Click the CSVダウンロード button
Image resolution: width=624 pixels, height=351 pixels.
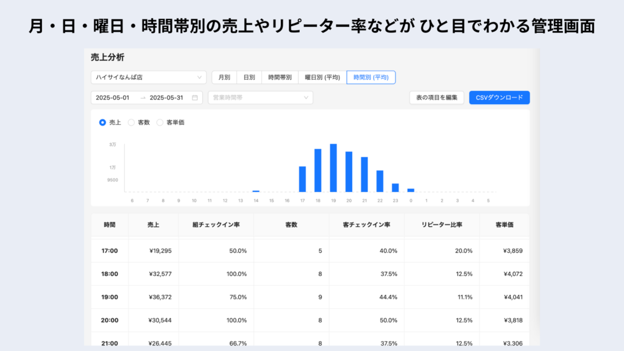coord(499,97)
